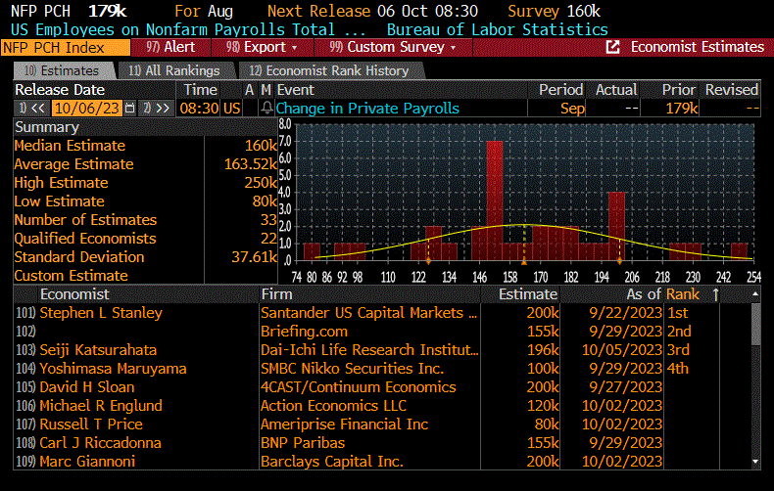
Task: Click the NFP PCH Index field
Action: coord(66,48)
